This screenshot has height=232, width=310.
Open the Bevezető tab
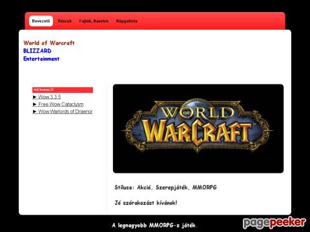pos(41,21)
